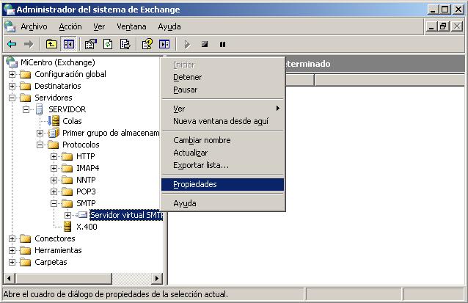Choose Propiedades from the context menu

[195, 184]
